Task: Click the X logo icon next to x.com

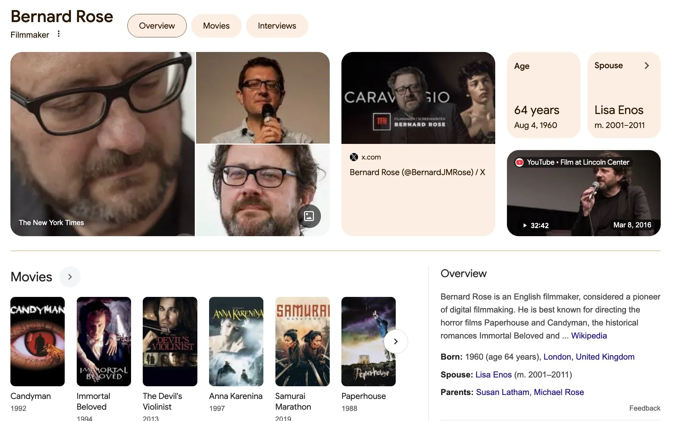Action: pos(354,157)
